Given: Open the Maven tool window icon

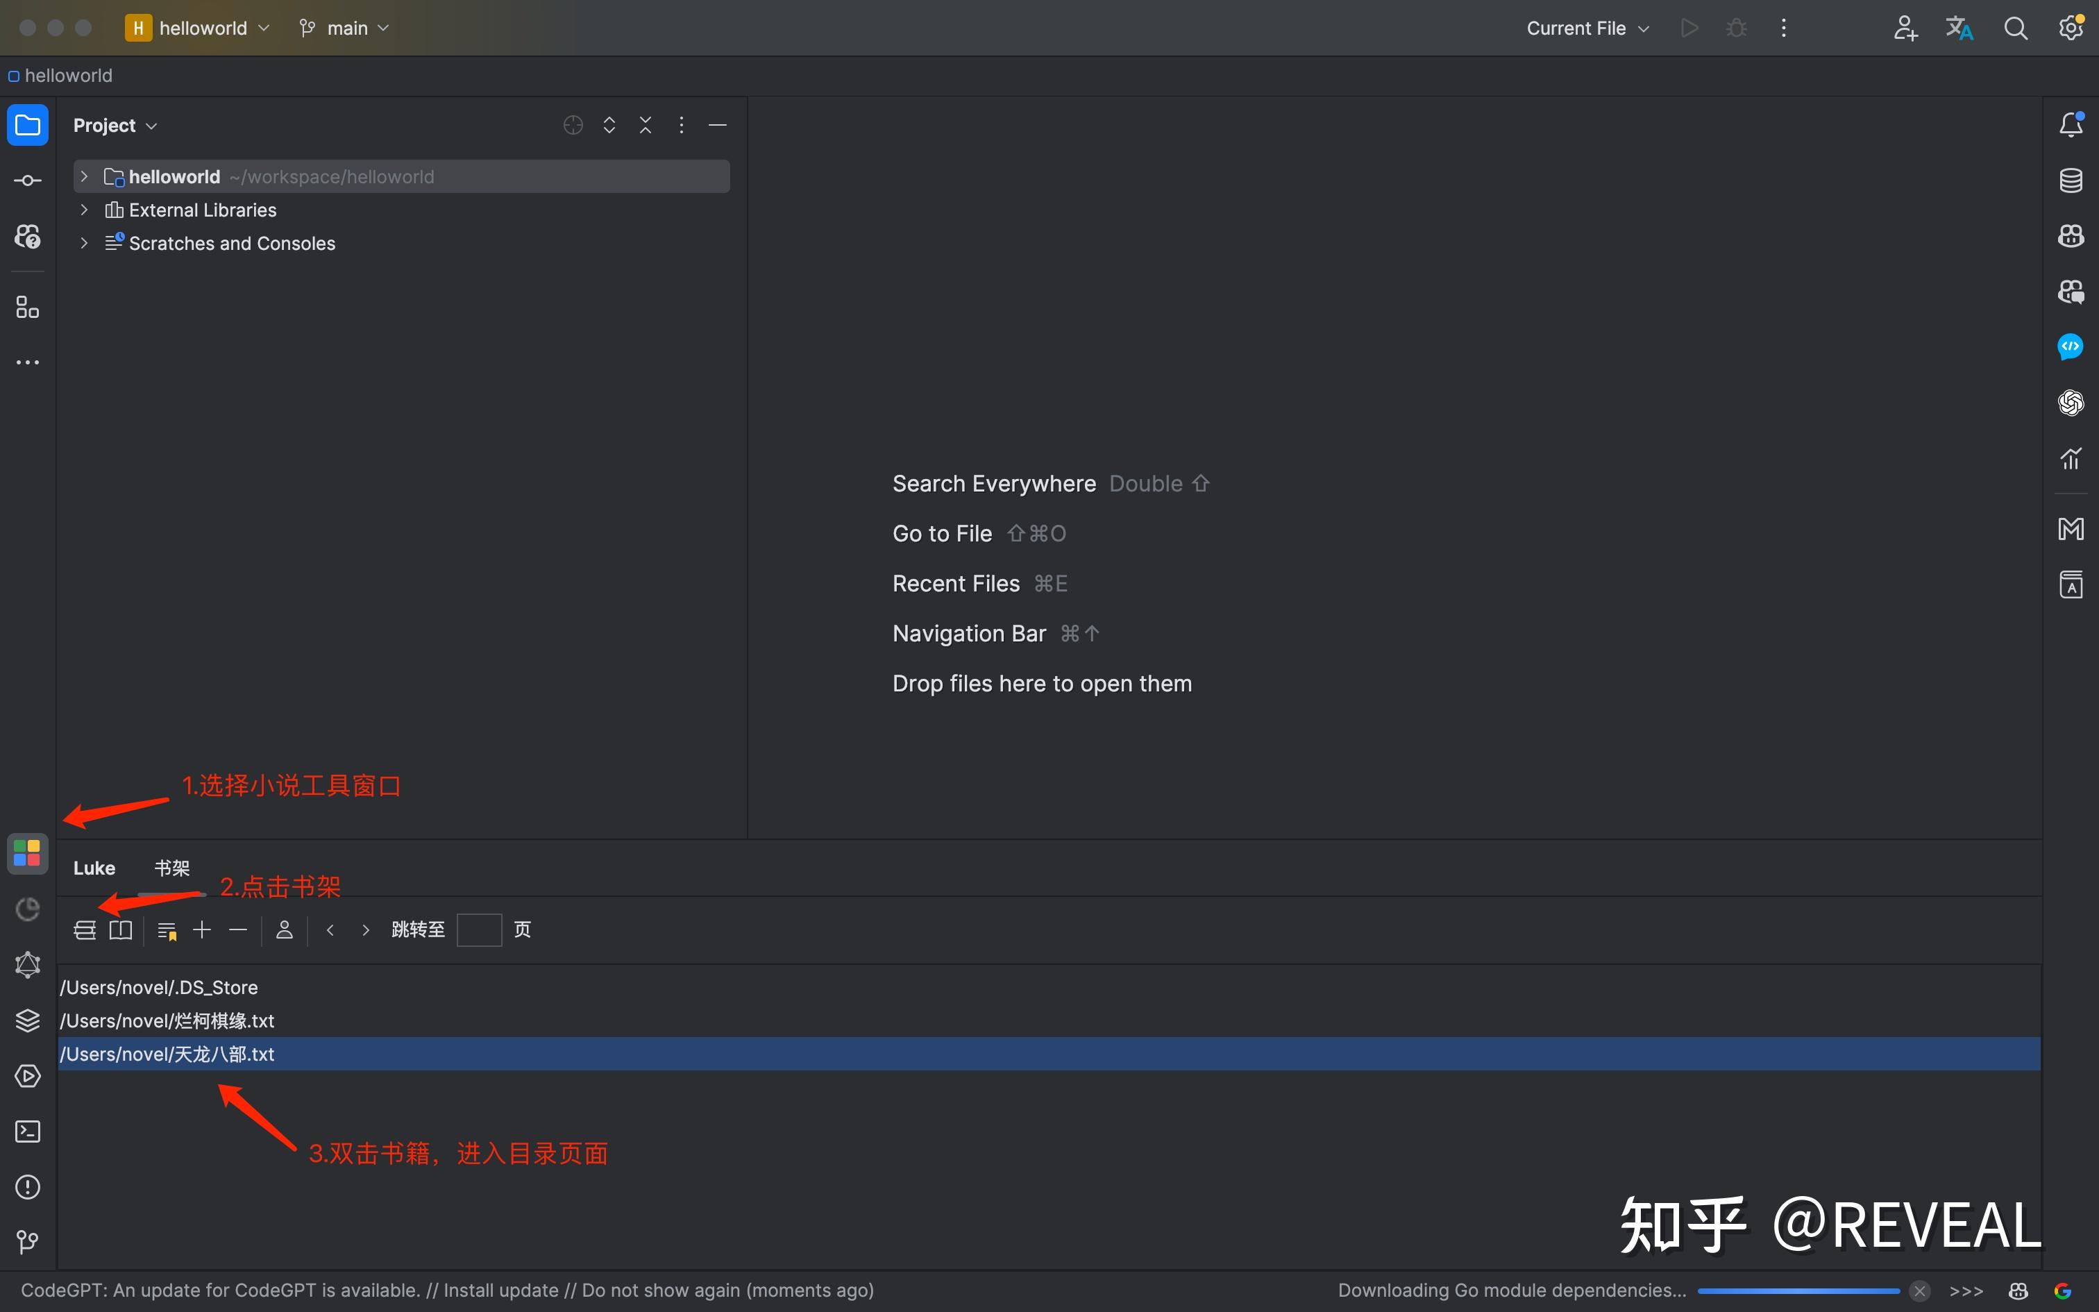Looking at the screenshot, I should tap(2071, 528).
